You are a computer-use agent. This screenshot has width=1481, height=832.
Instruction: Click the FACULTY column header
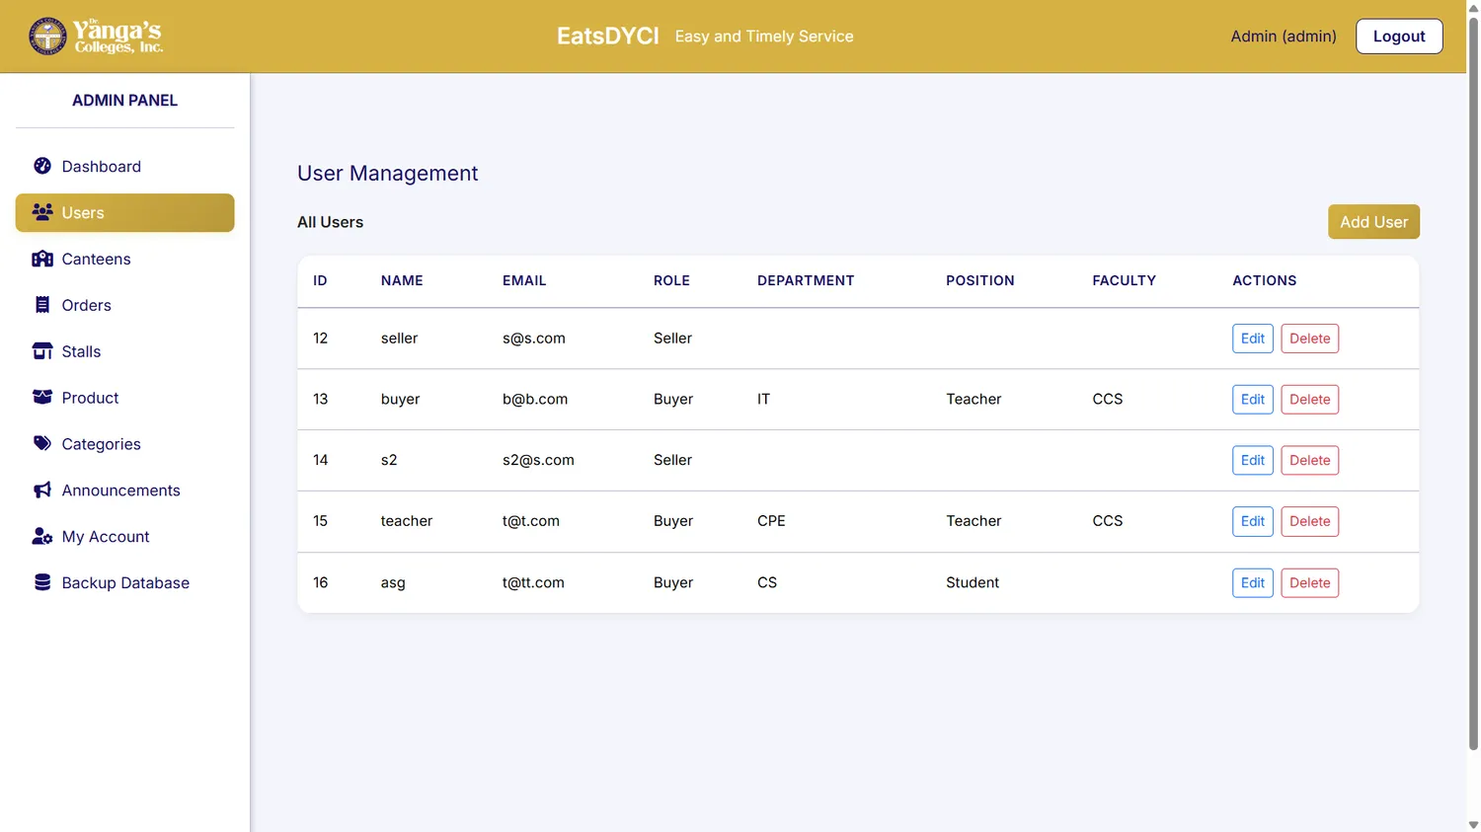click(x=1124, y=280)
